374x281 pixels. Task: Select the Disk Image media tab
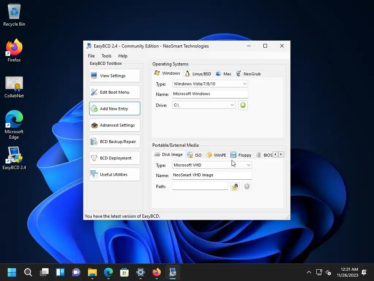point(169,154)
